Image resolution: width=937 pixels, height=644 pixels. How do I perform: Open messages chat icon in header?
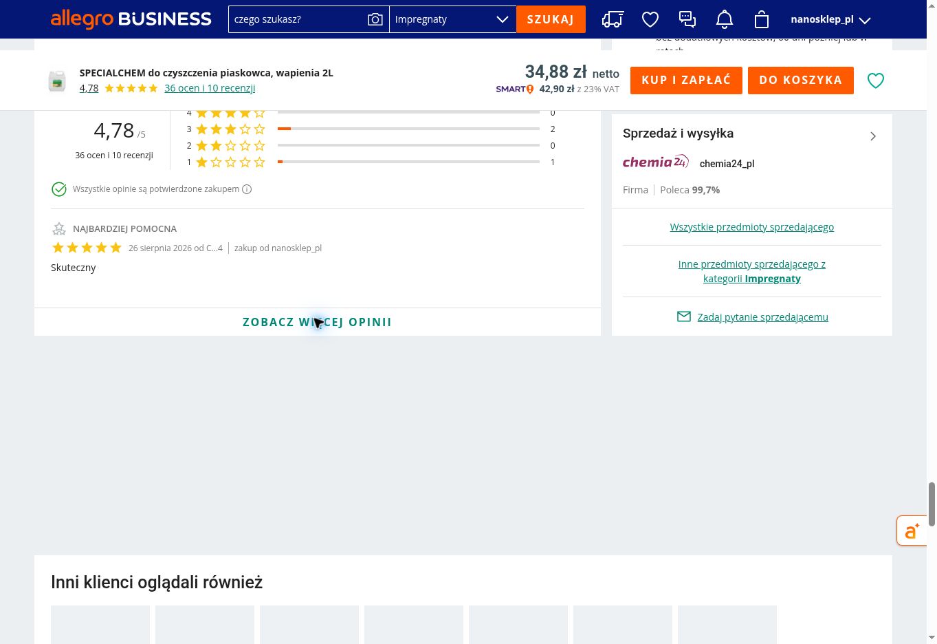point(687,19)
